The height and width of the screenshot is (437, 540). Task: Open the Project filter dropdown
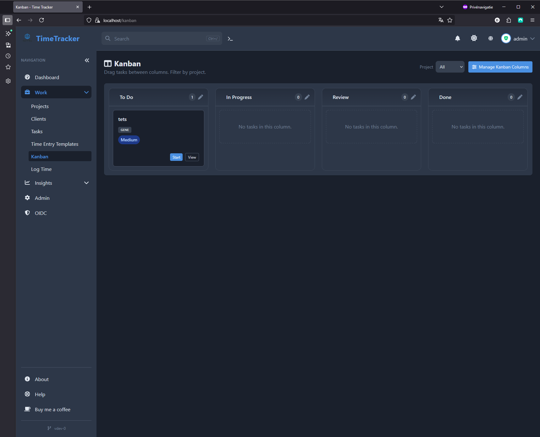click(x=450, y=67)
